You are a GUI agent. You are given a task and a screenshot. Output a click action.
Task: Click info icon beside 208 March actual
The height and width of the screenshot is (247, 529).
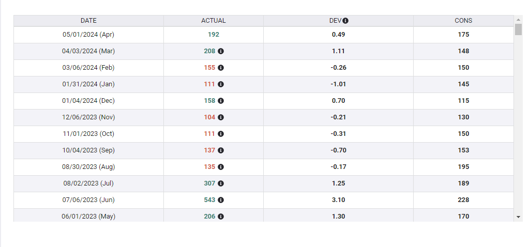click(221, 51)
